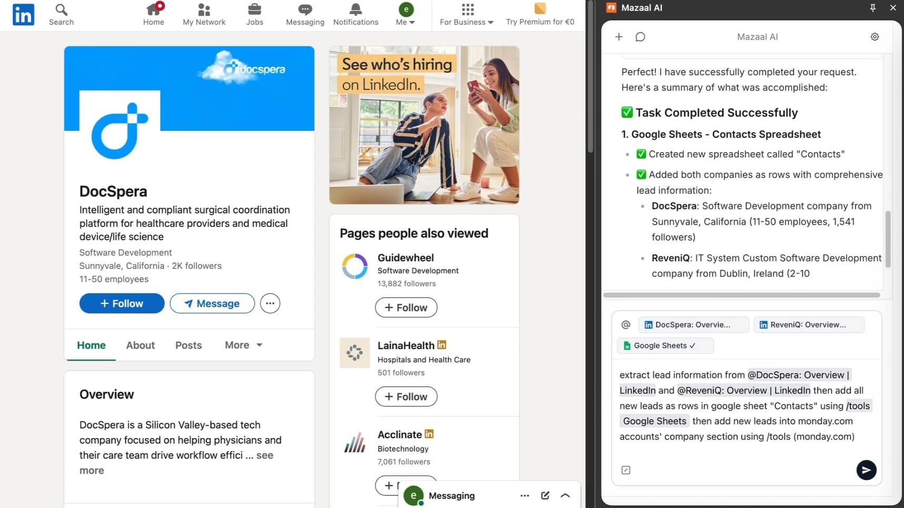Expand the More tab dropdown
The image size is (904, 508).
tap(243, 345)
